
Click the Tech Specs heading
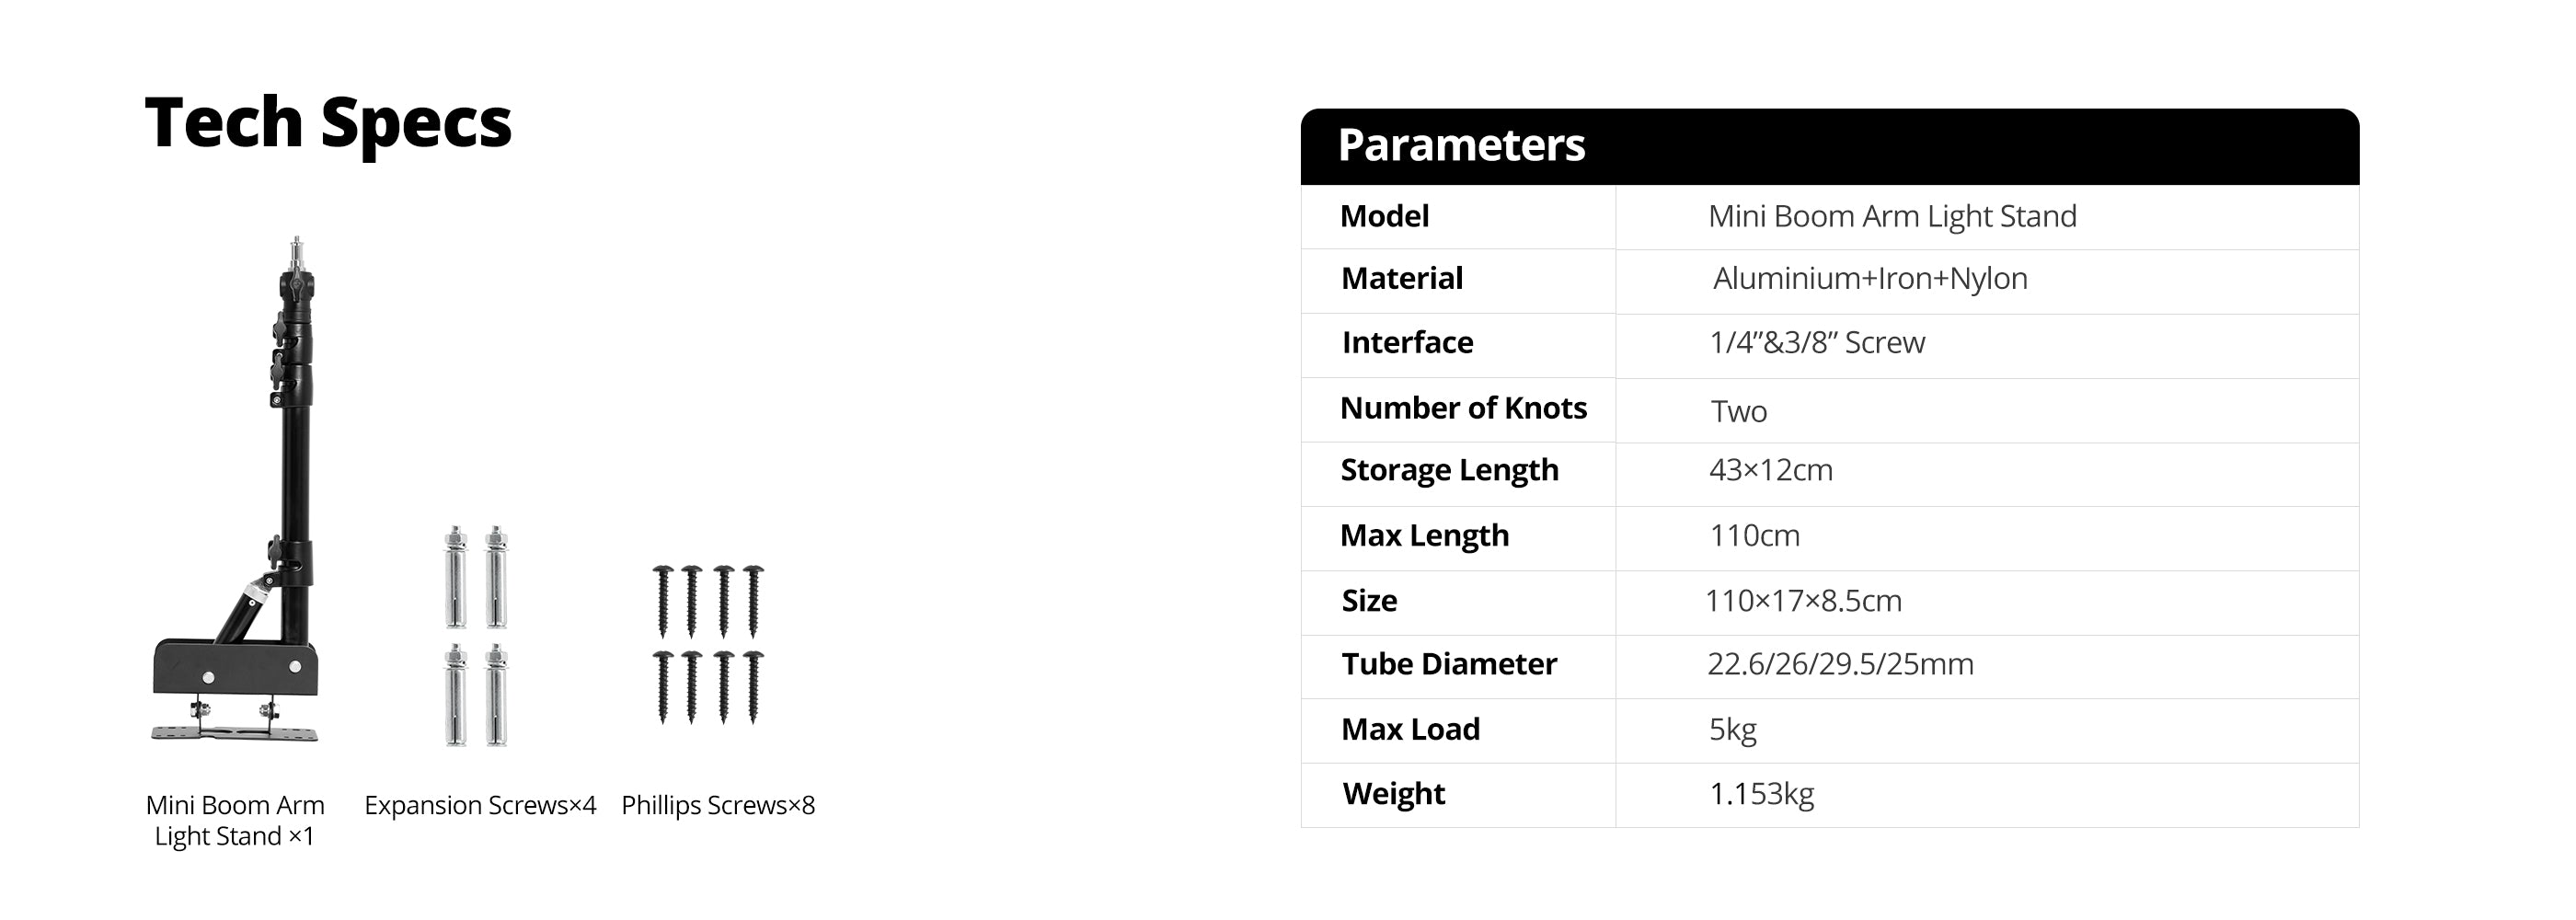click(328, 123)
